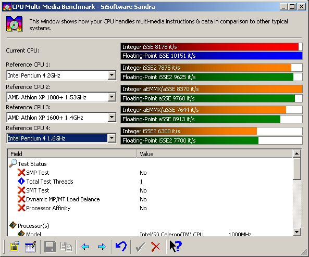
Task: Click the chip icon beside Model
Action: 21,234
